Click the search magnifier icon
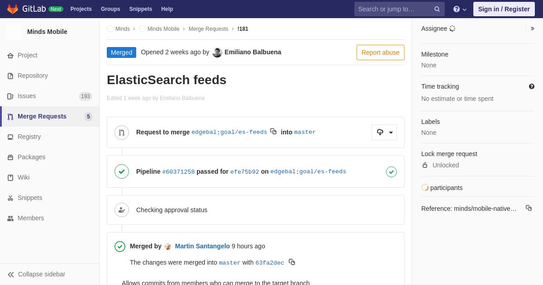The height and width of the screenshot is (285, 543). click(437, 9)
